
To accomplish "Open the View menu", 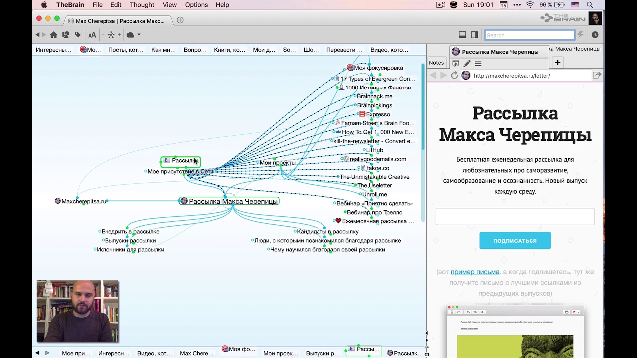I will tap(170, 5).
